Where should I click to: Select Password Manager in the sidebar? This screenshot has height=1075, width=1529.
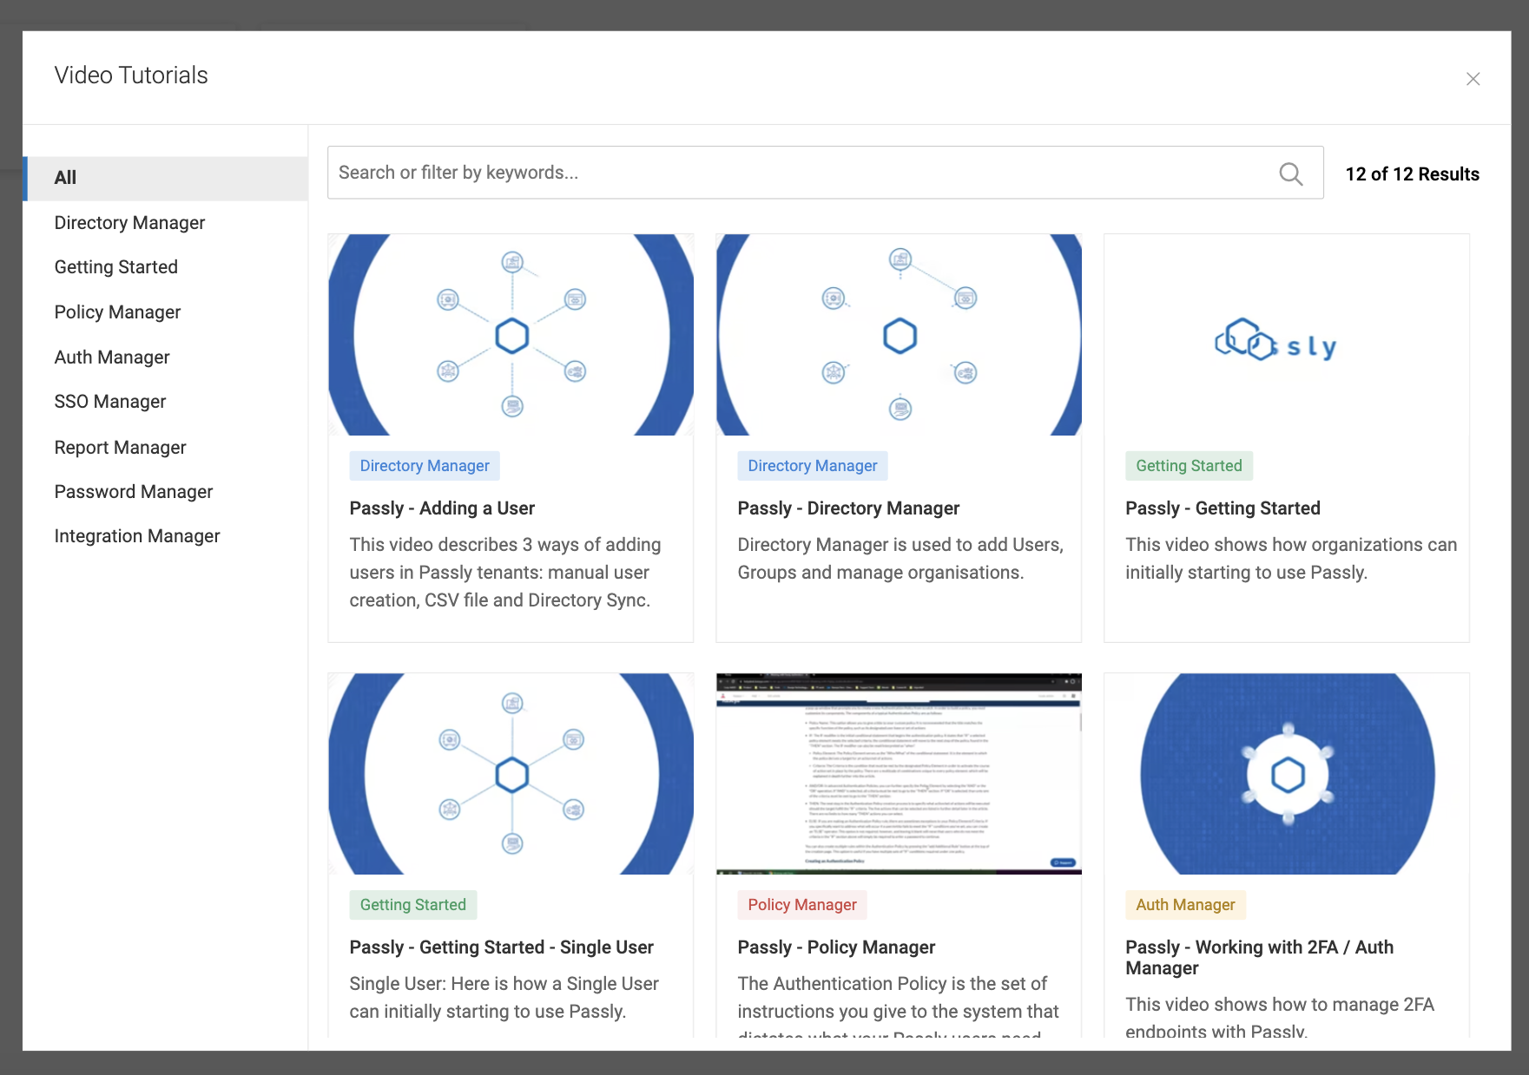point(133,491)
